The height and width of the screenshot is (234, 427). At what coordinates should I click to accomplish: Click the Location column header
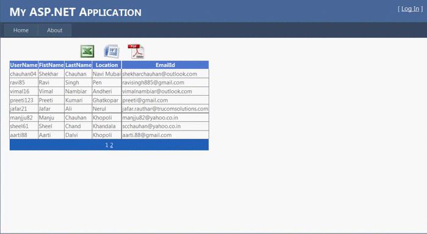pyautogui.click(x=107, y=65)
